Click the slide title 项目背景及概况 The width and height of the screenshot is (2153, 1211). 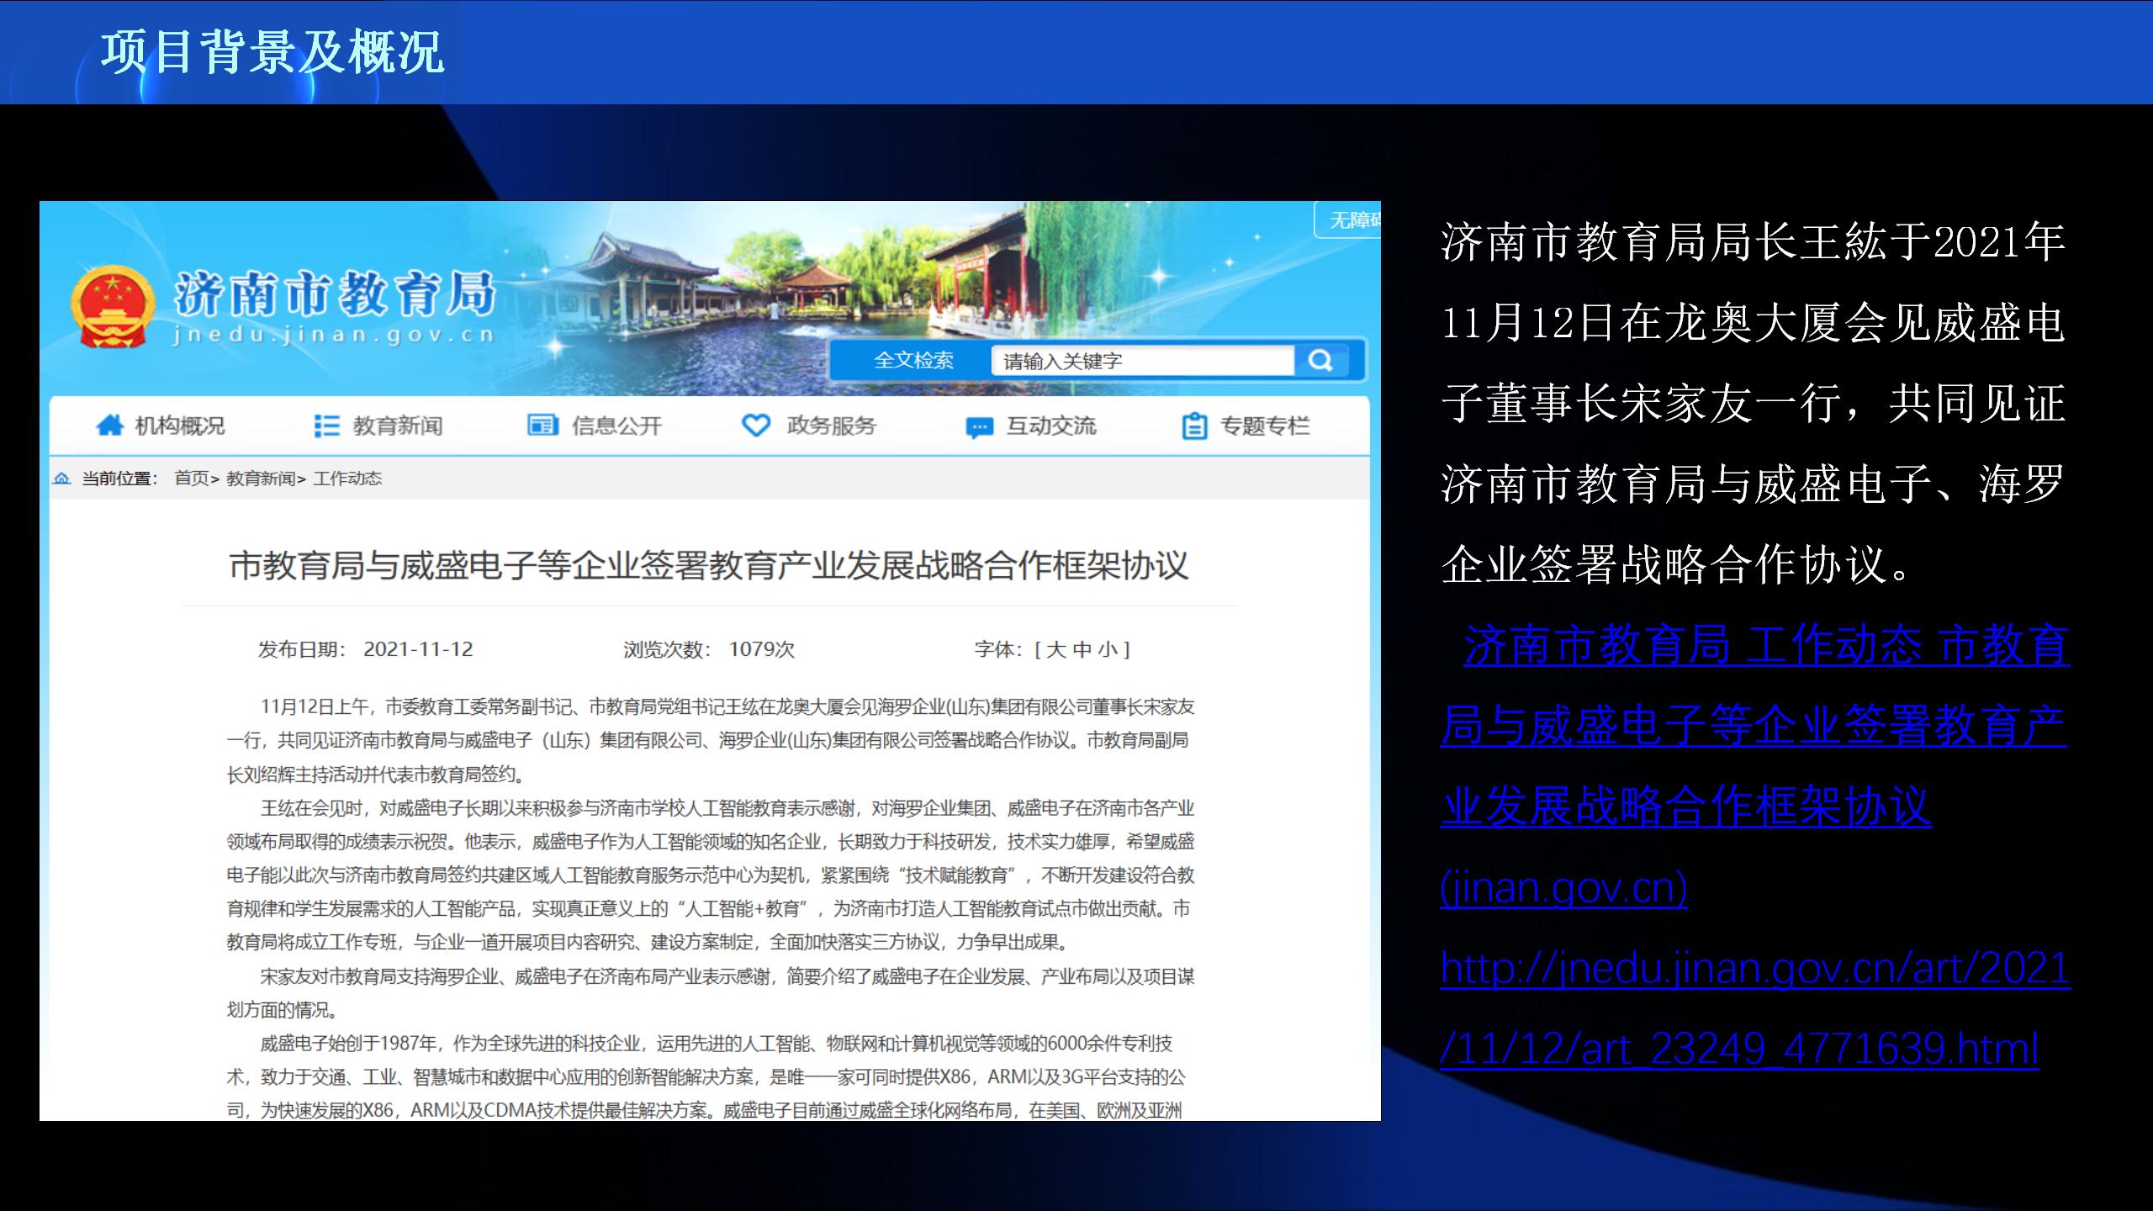point(272,52)
